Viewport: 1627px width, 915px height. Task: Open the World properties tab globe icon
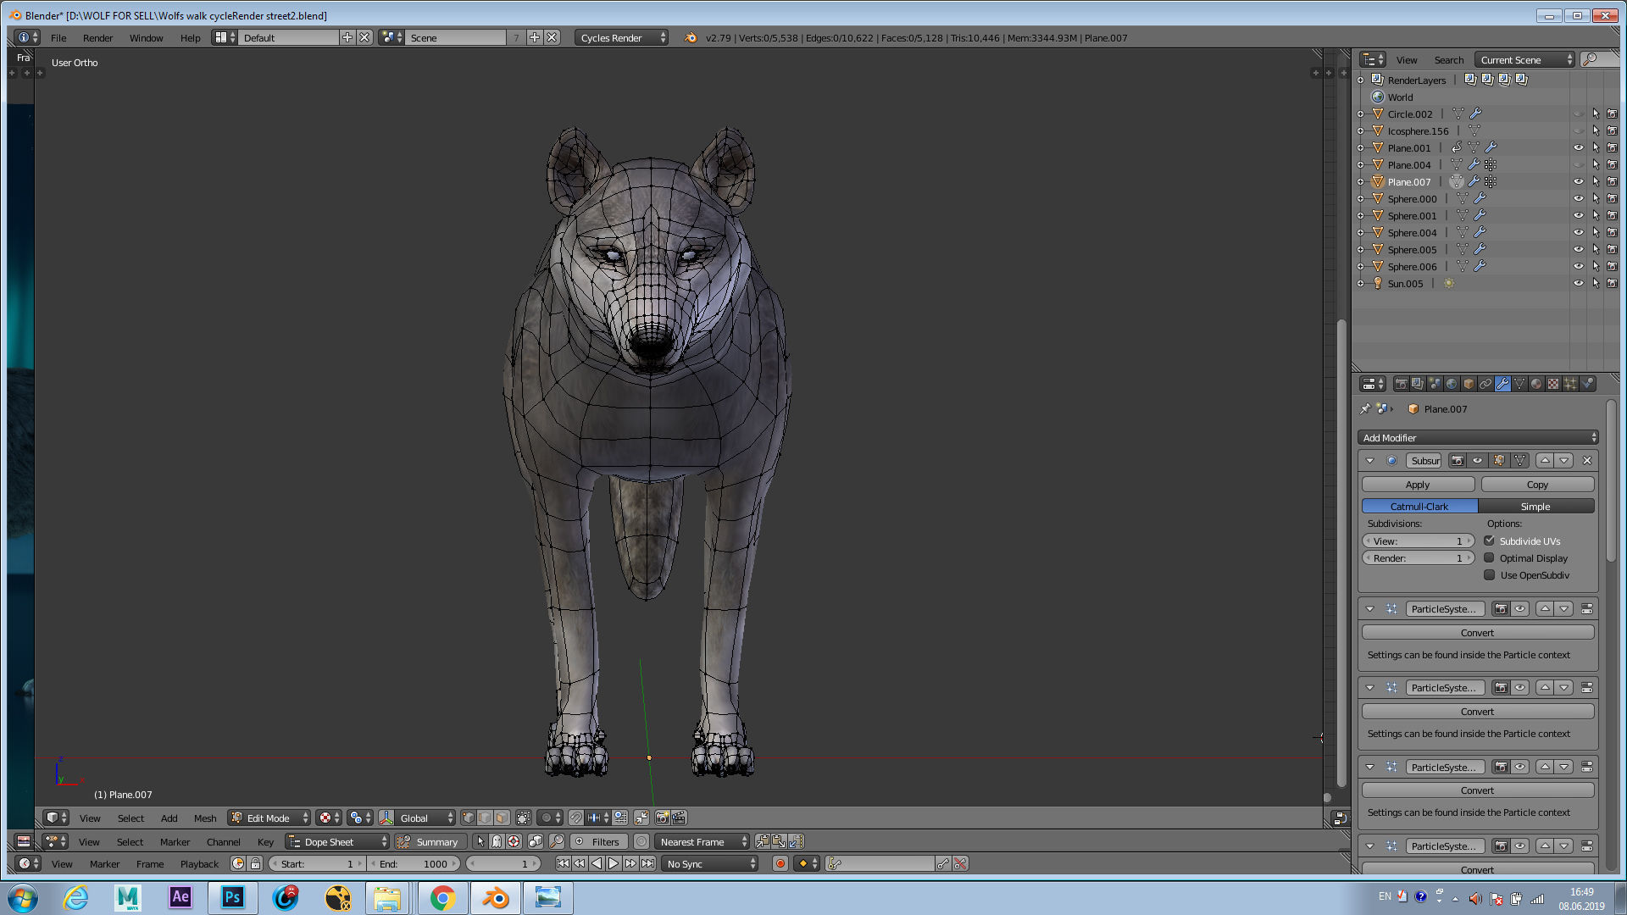click(x=1452, y=384)
